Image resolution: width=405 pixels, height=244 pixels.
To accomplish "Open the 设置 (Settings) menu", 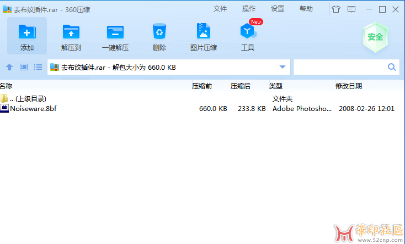I will pos(278,9).
